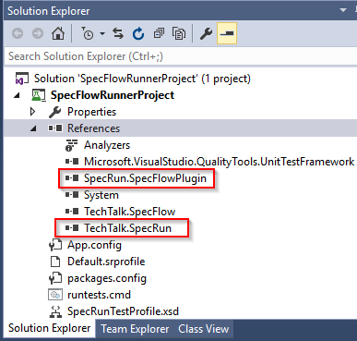Select the TechTalk.SpecRun reference
The width and height of the screenshot is (357, 341).
[x=127, y=228]
